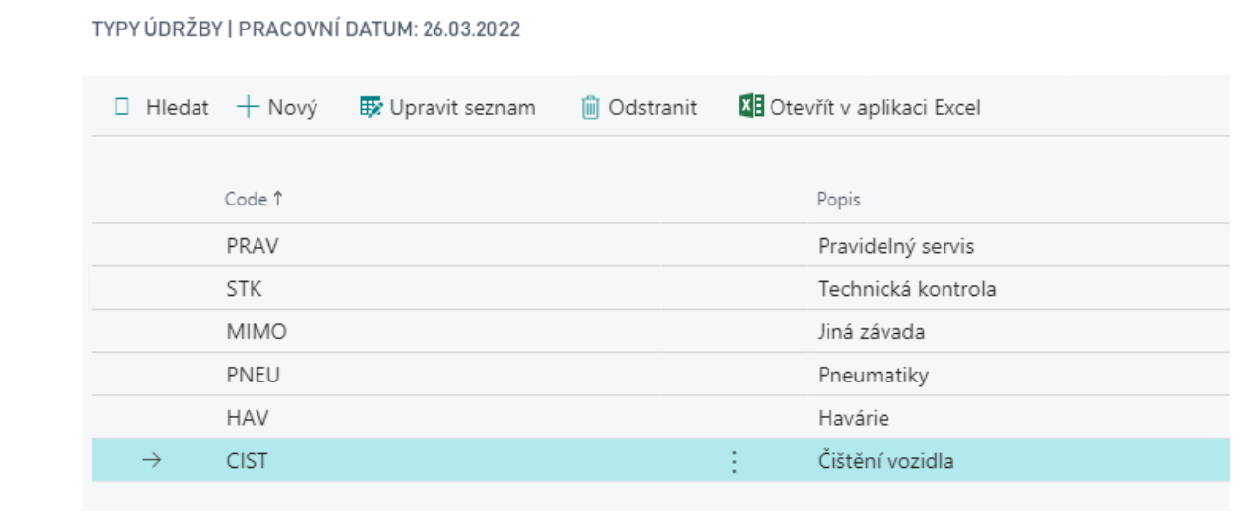Select the Pneumatiky description cell

(873, 376)
